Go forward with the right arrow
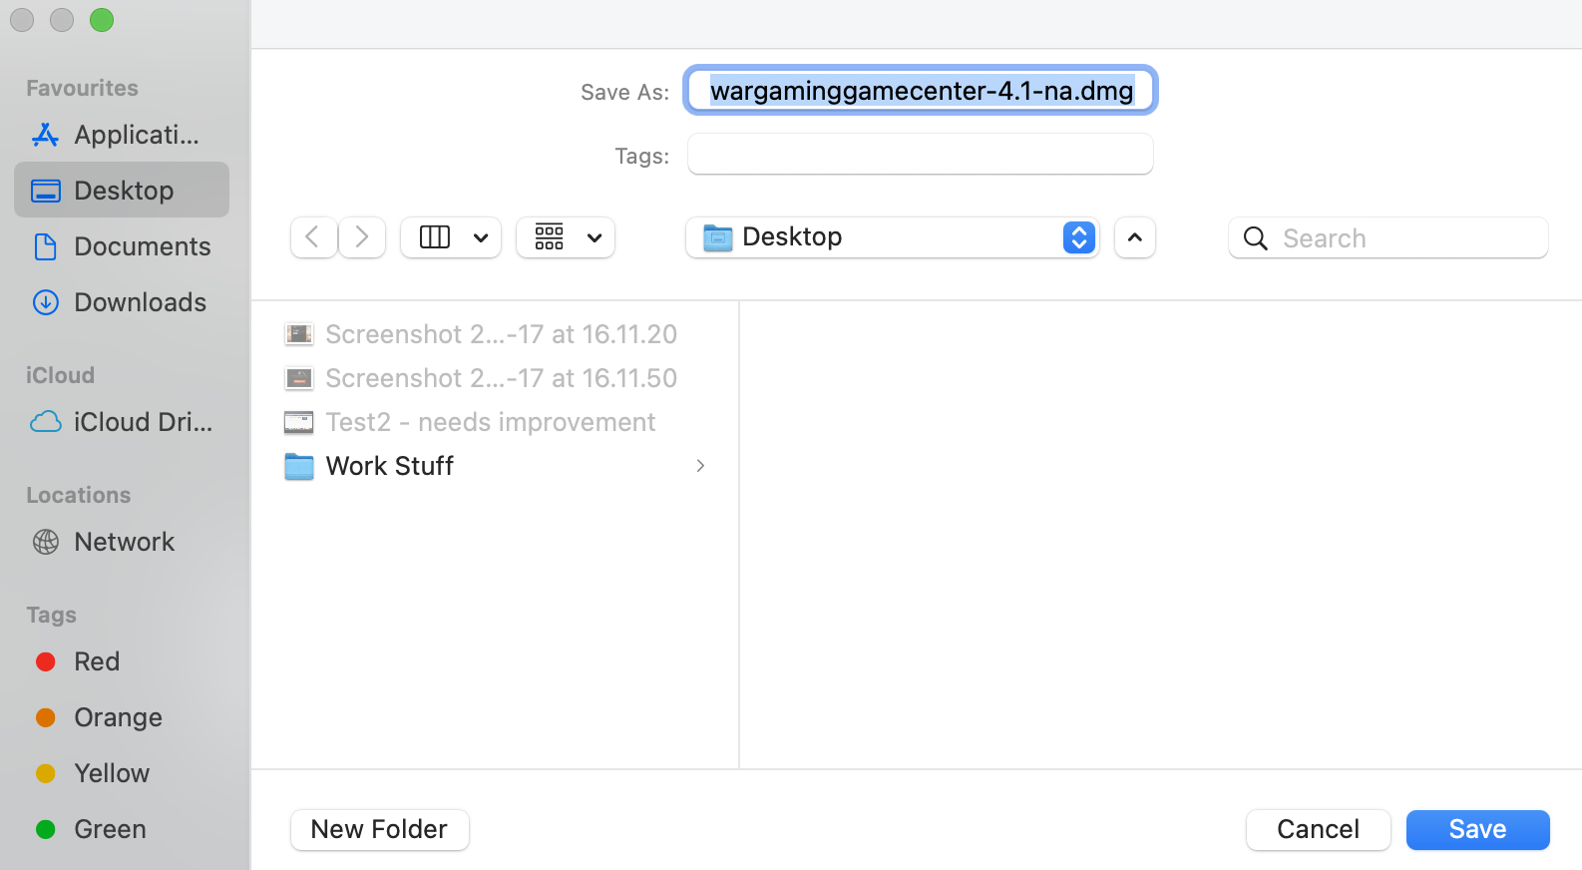 tap(362, 237)
